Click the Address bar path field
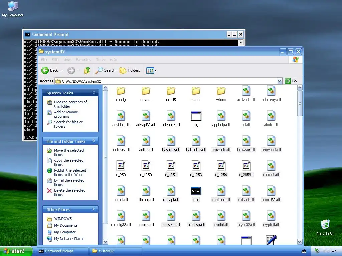 tap(166, 81)
